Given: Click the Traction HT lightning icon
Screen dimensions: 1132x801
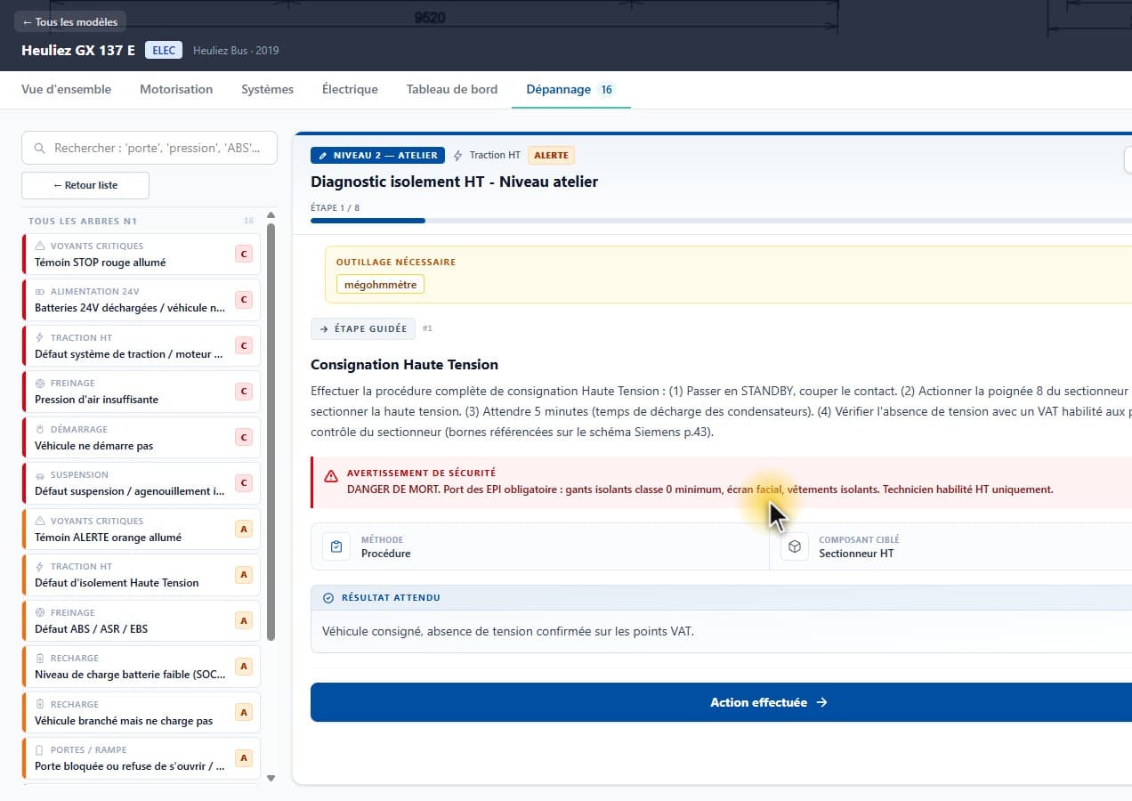Looking at the screenshot, I should [458, 156].
